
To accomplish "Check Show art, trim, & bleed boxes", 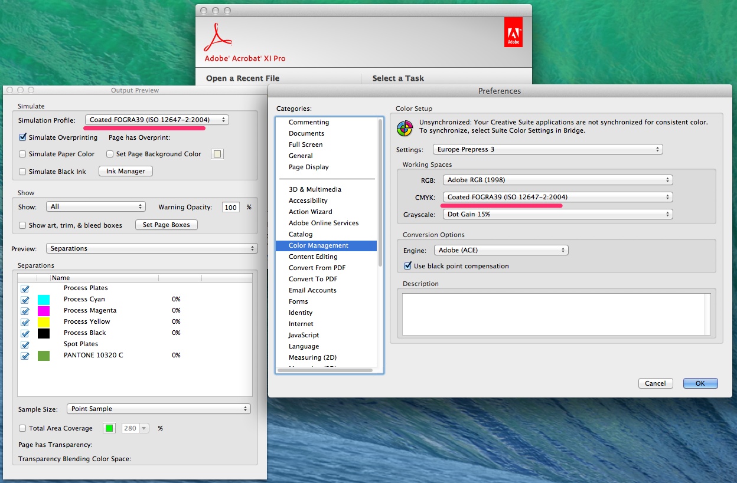I will click(22, 225).
